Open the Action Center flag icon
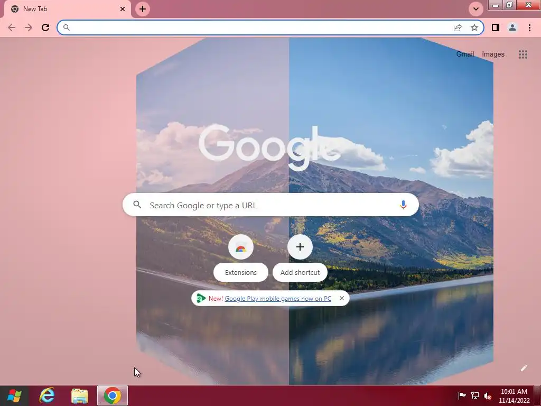The image size is (541, 406). click(462, 395)
